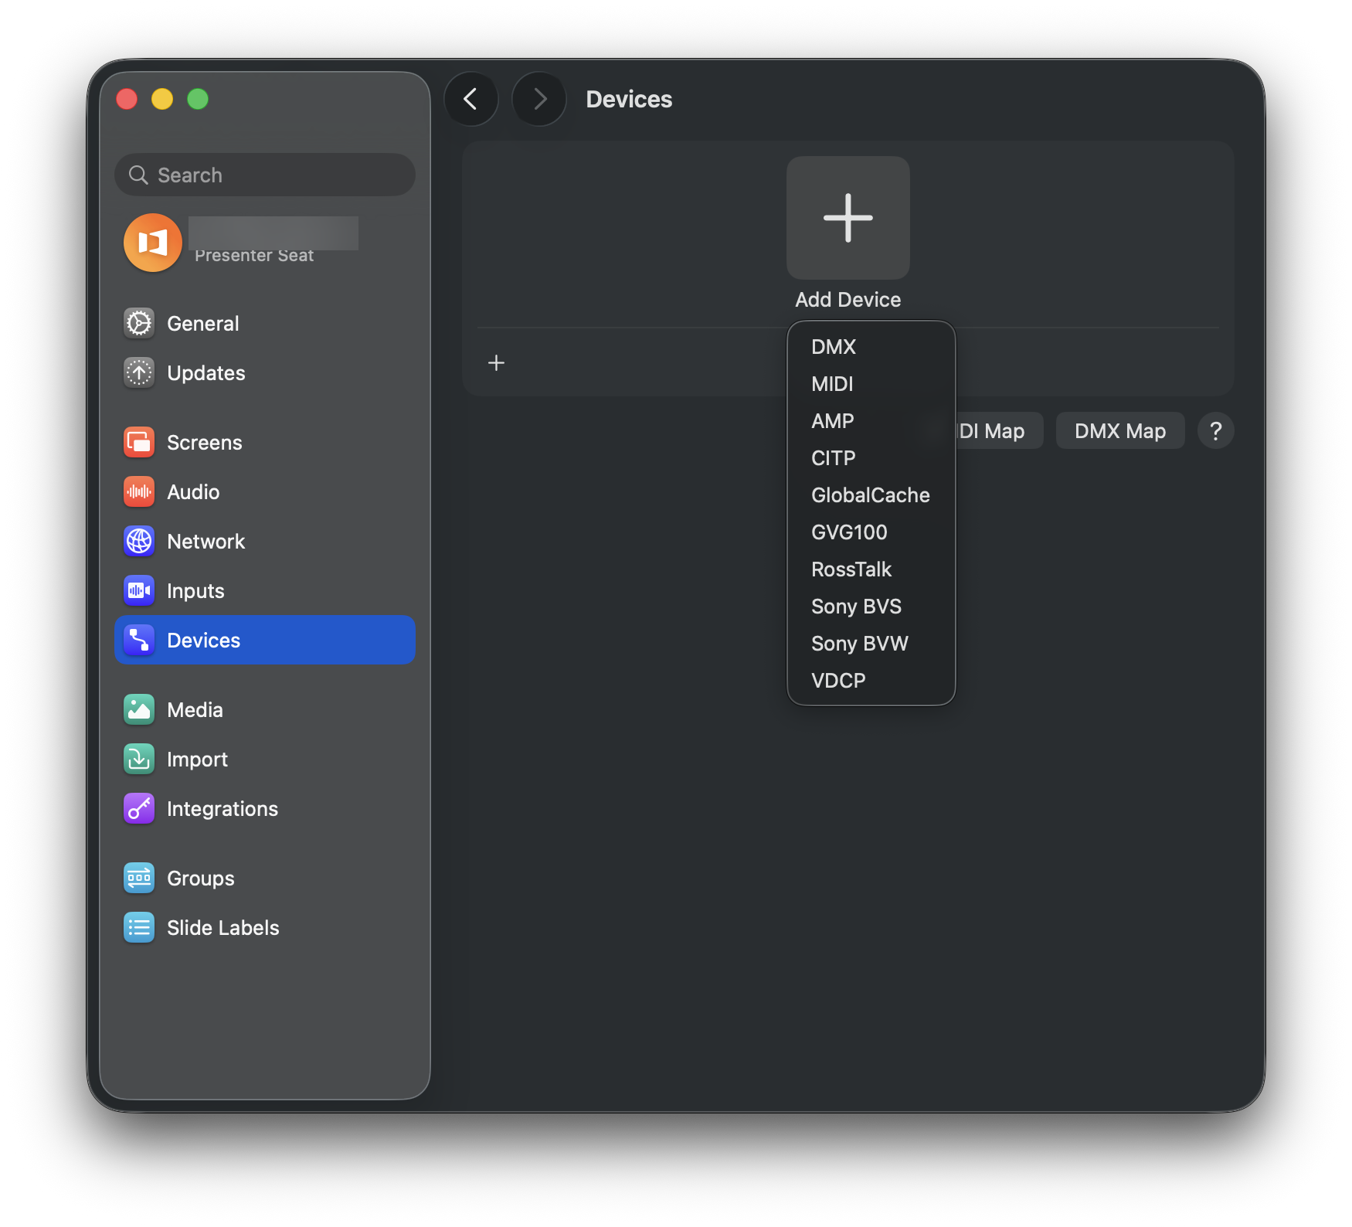This screenshot has width=1352, height=1227.
Task: Click the Presenter Seat account label
Action: (x=254, y=256)
